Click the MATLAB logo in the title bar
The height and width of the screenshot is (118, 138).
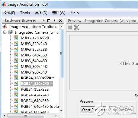[4, 5]
